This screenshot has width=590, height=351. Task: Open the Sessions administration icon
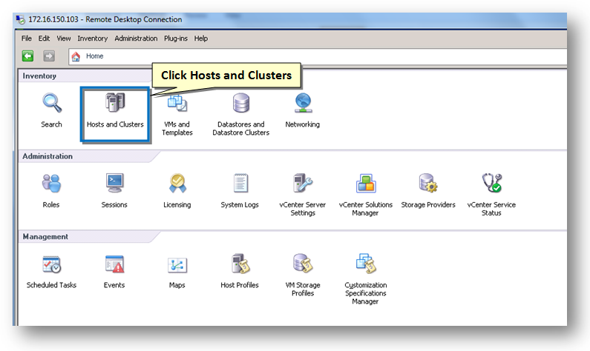pyautogui.click(x=114, y=188)
